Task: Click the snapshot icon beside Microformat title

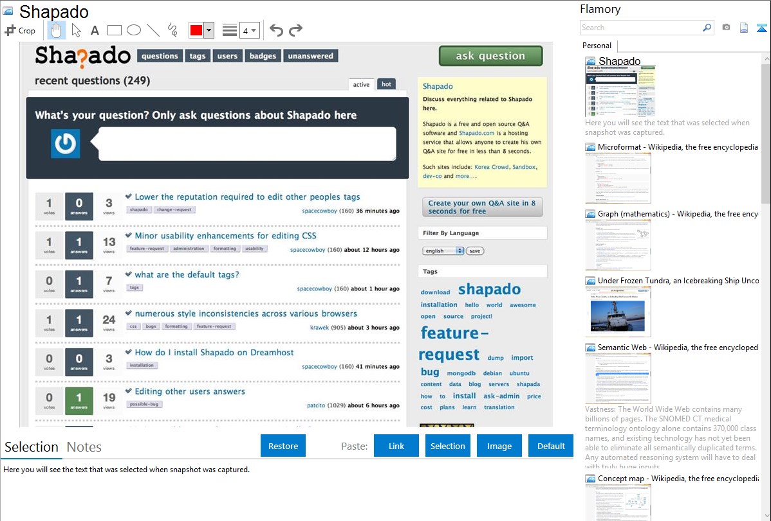Action: tap(590, 147)
